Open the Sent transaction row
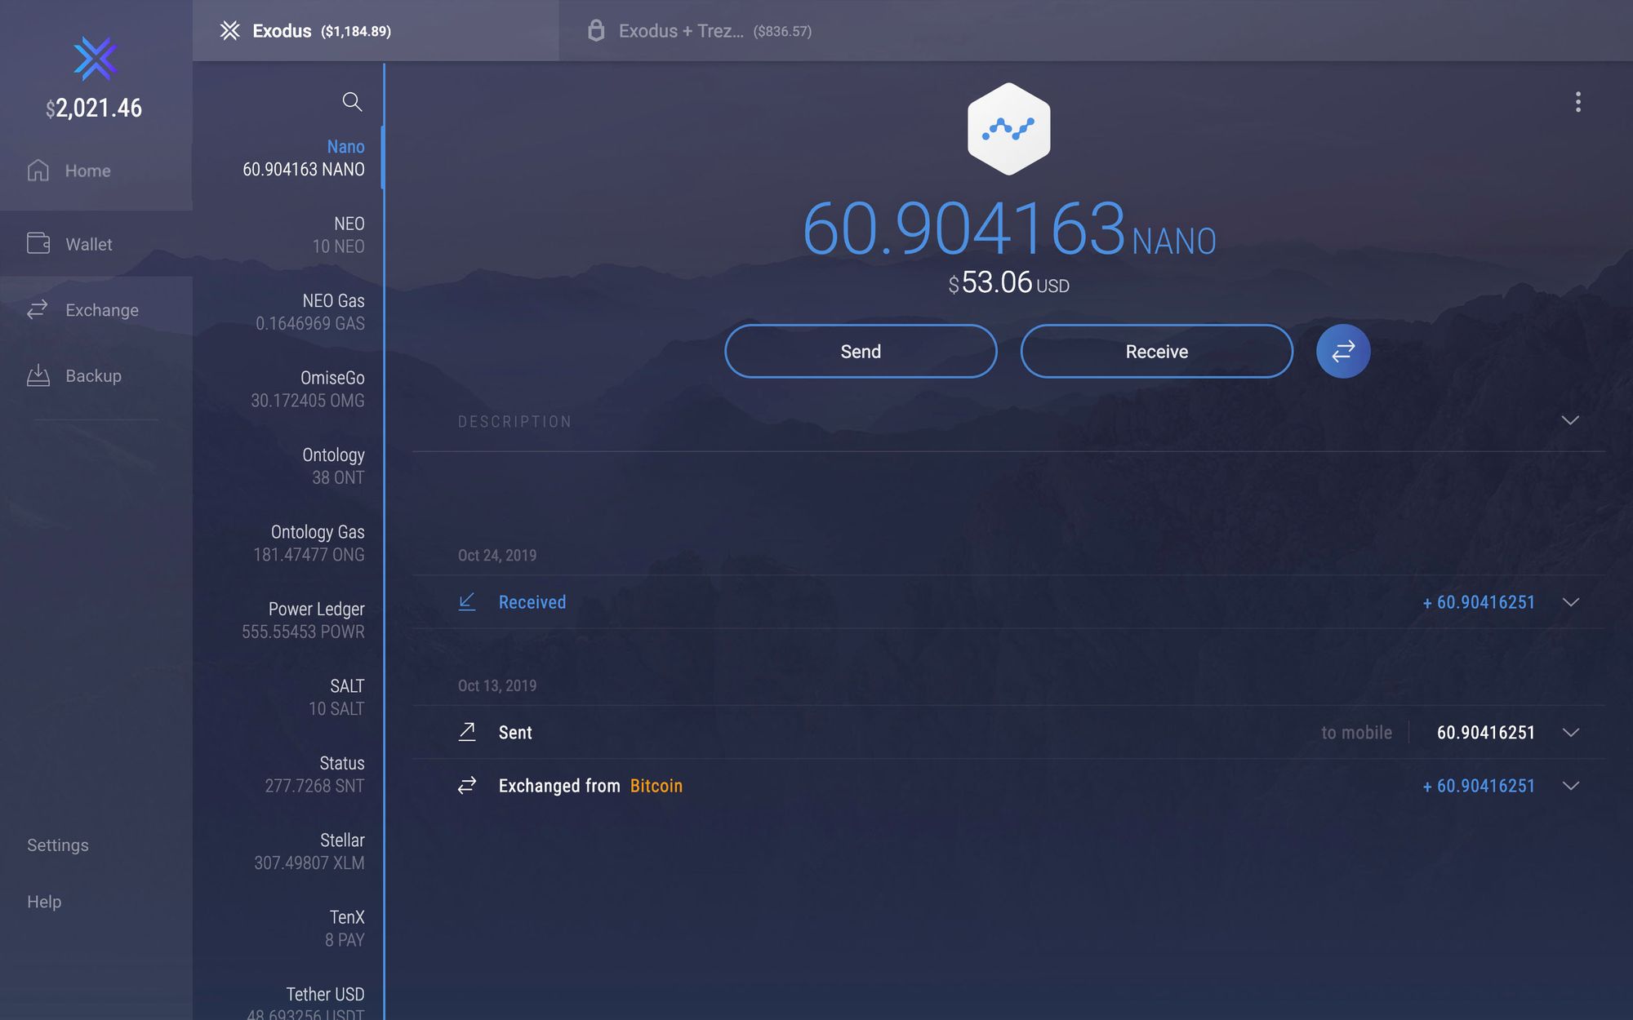This screenshot has width=1633, height=1020. pos(1008,733)
